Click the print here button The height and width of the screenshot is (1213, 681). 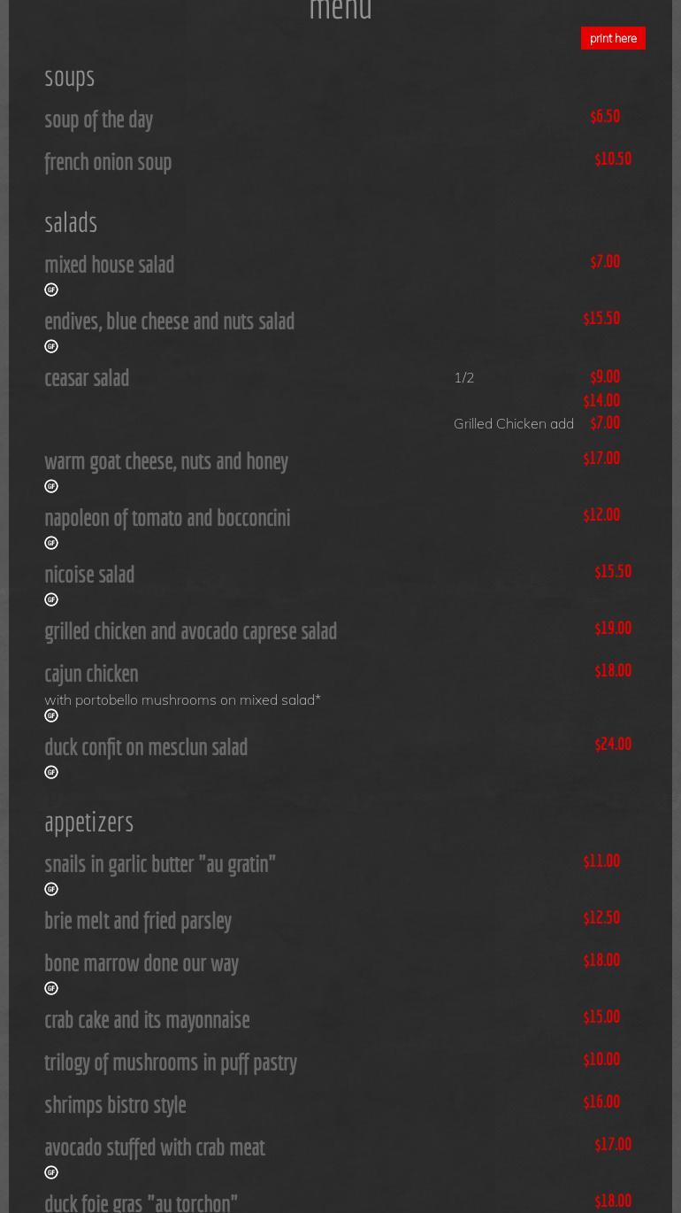pos(613,38)
